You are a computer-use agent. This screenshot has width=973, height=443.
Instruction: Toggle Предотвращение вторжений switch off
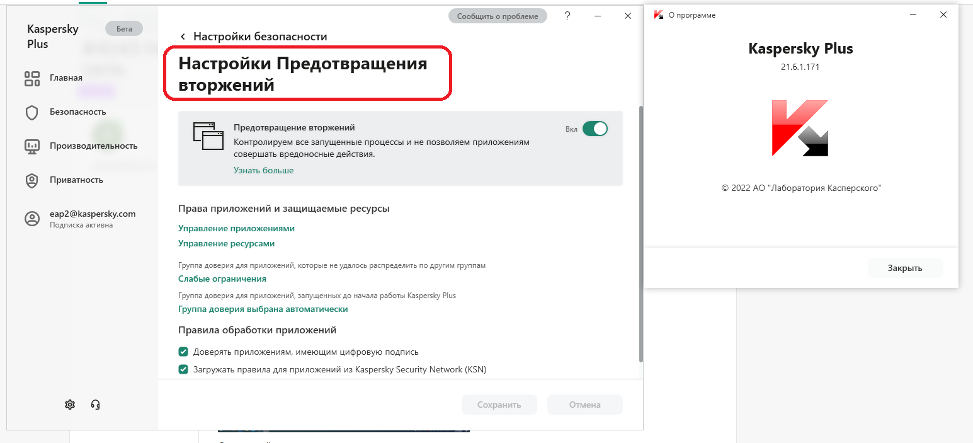(595, 129)
